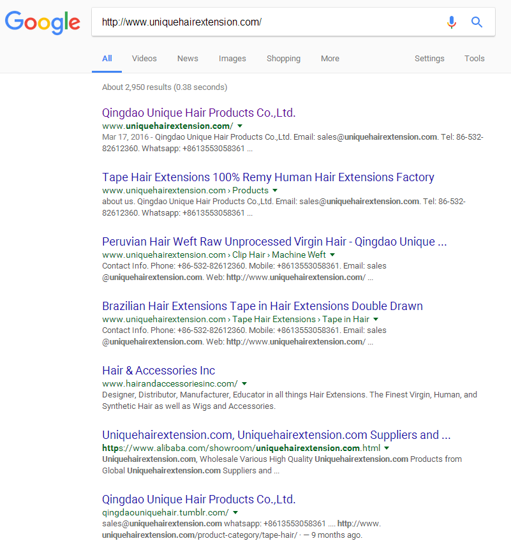Expand dropdown arrow beside alibaba.com showroom URL

tap(387, 448)
